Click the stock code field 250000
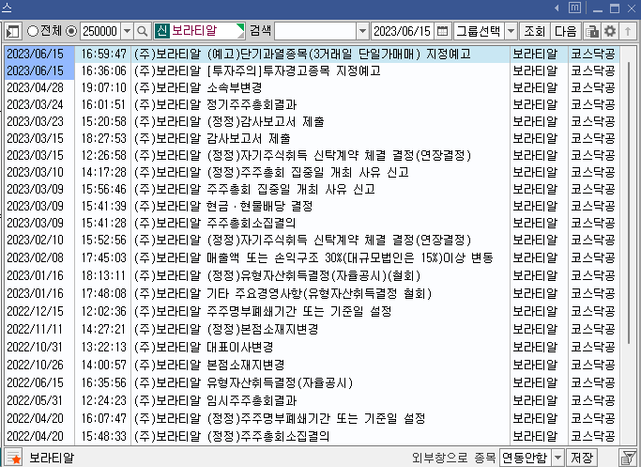Screen dimensions: 641x467 point(100,31)
